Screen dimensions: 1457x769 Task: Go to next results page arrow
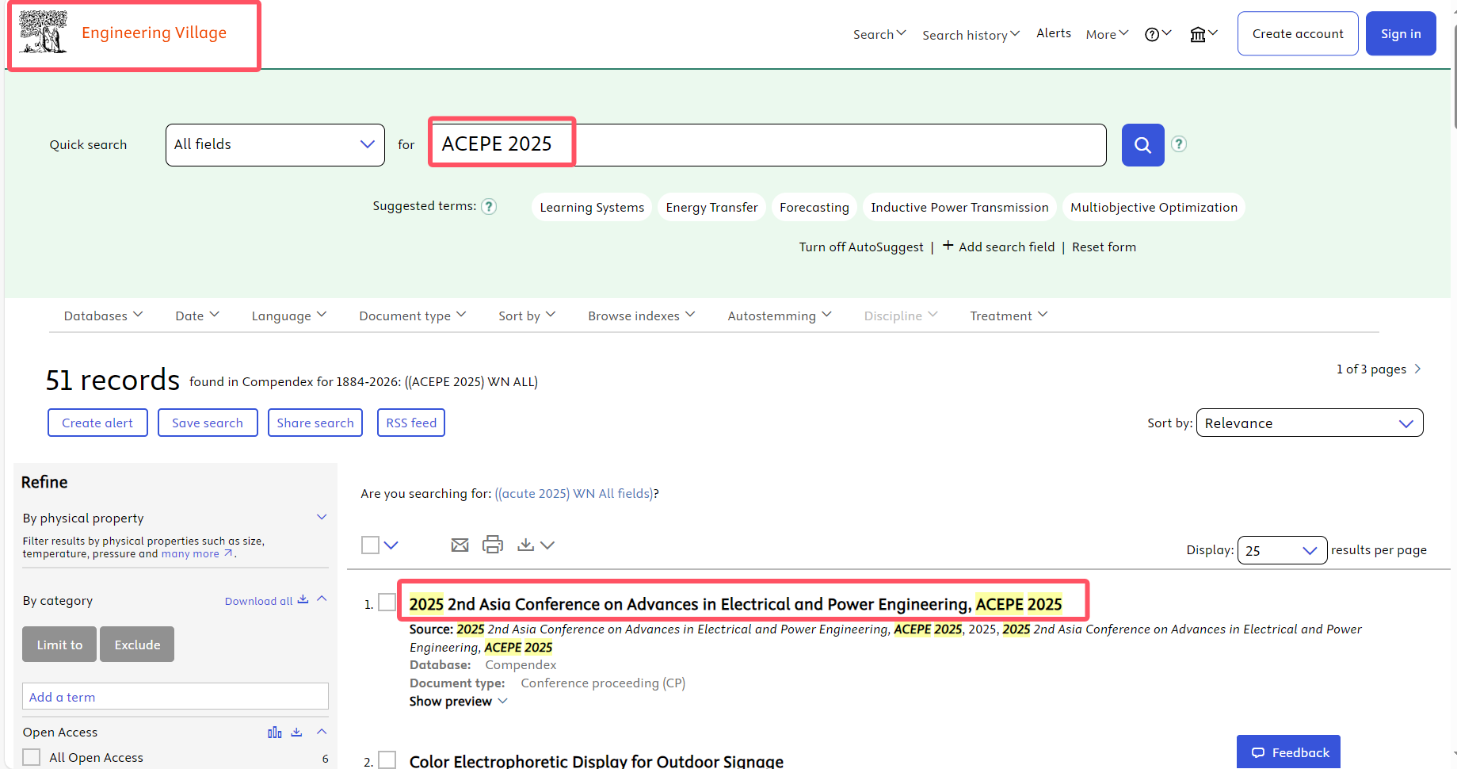pyautogui.click(x=1417, y=369)
